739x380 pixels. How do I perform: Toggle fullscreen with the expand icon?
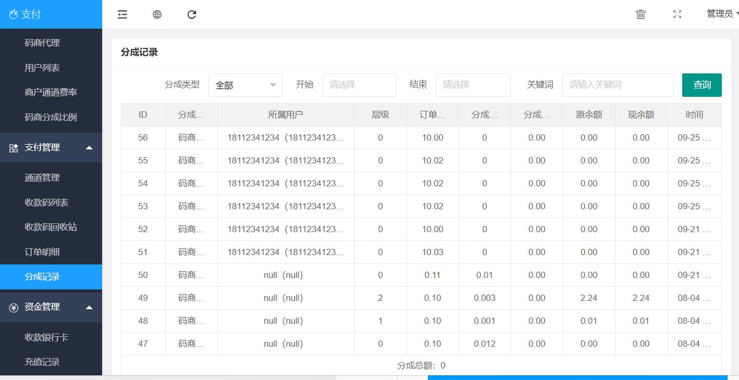tap(677, 15)
